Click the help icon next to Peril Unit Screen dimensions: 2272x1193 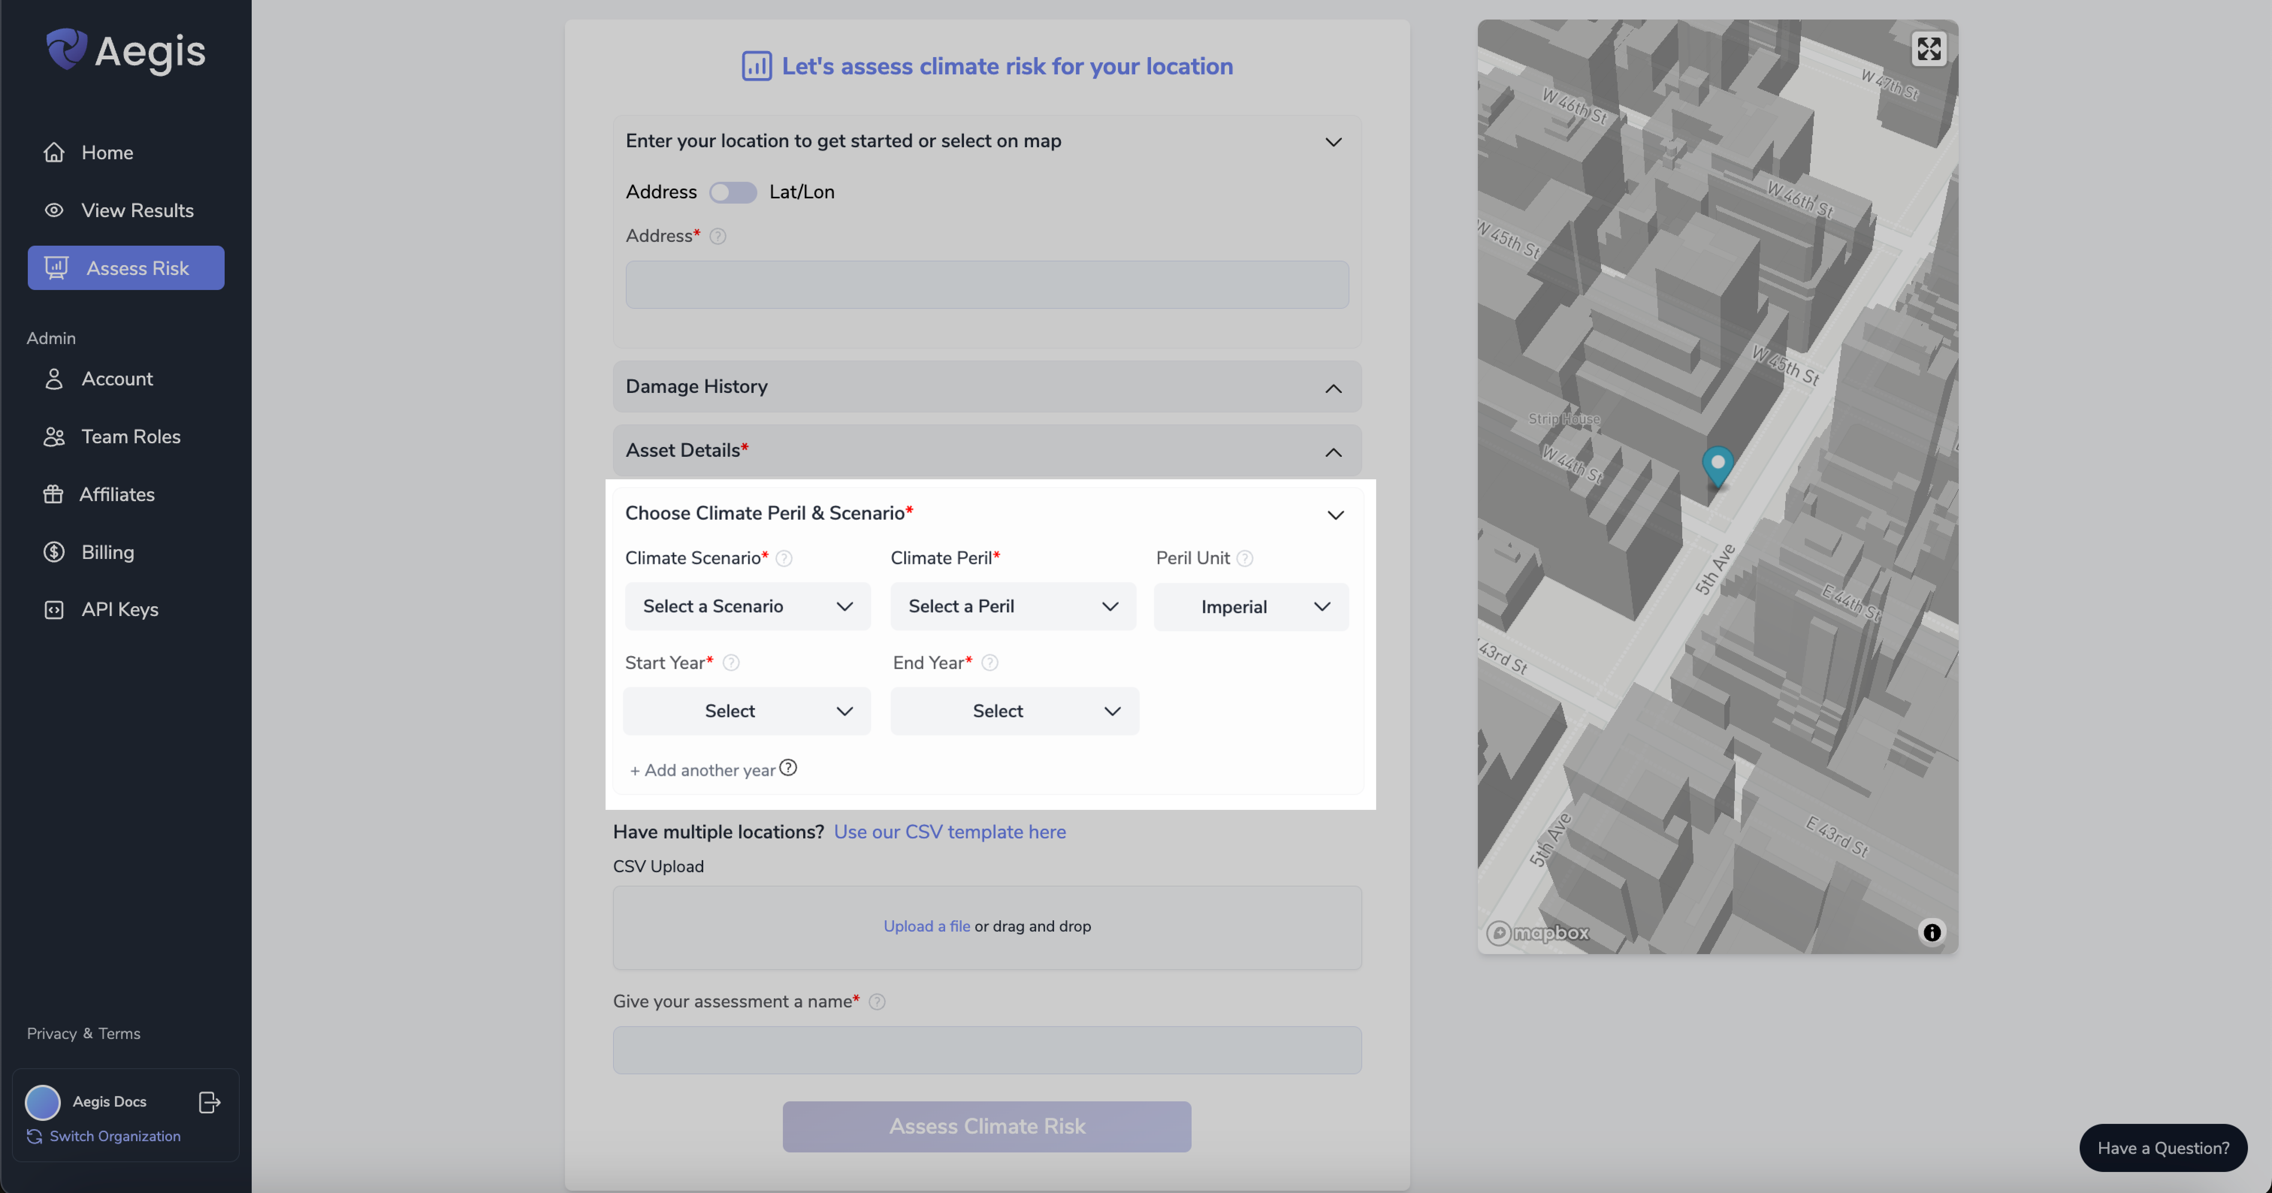pos(1245,558)
